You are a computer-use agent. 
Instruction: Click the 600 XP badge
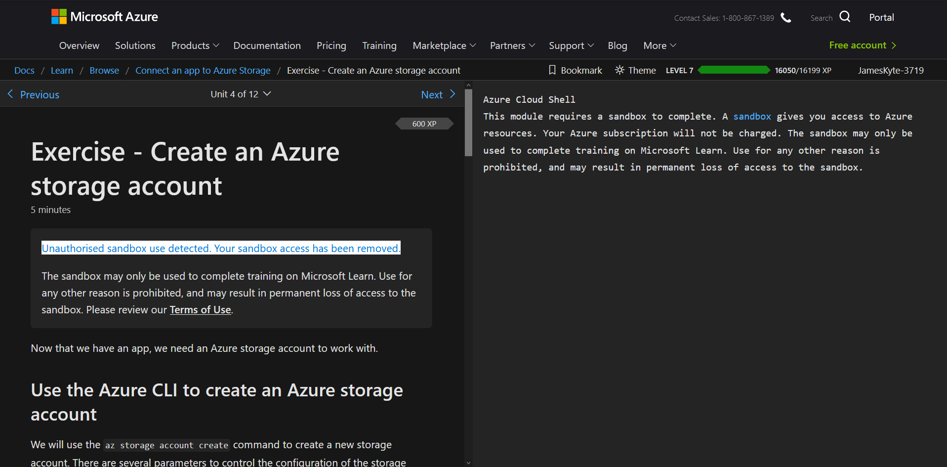pos(424,124)
